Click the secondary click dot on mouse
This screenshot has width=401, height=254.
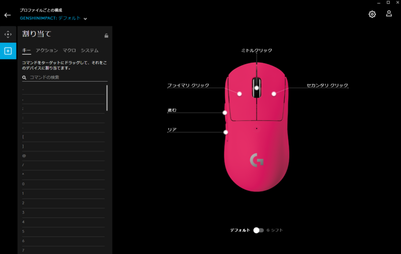(274, 94)
